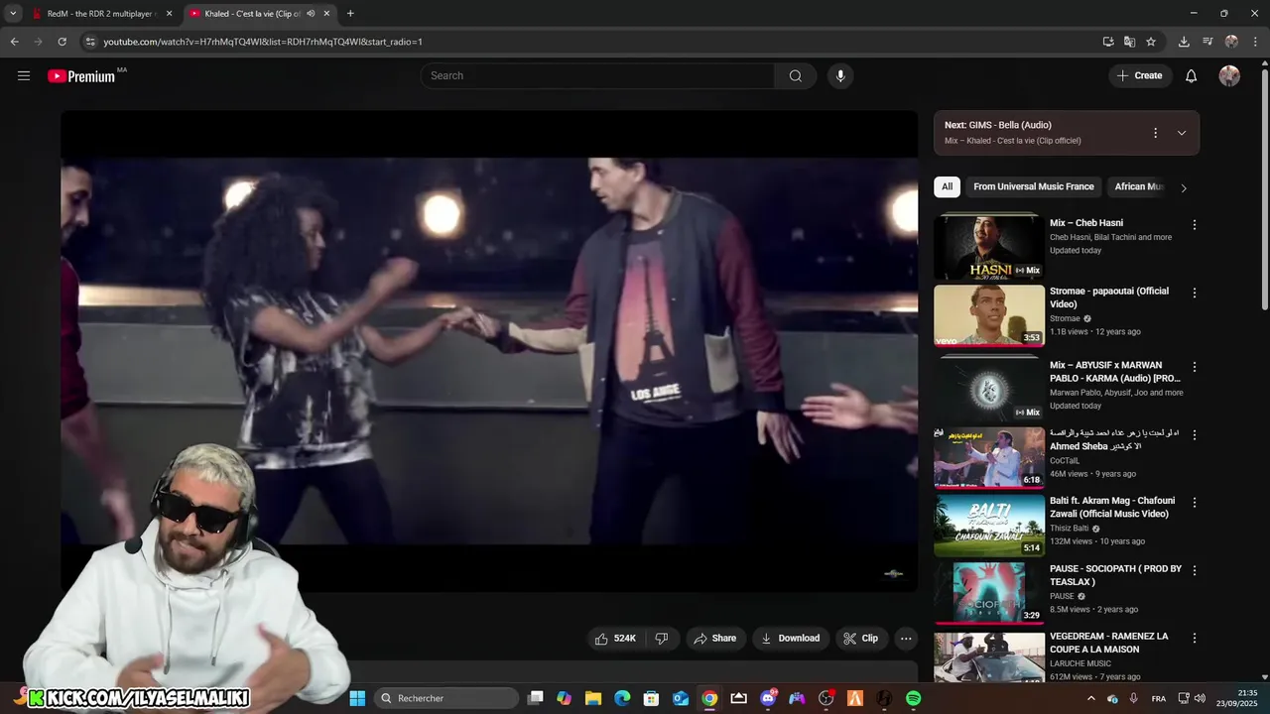Screen dimensions: 1270x714
Task: Open File Explorer from the taskbar
Action: pos(593,698)
